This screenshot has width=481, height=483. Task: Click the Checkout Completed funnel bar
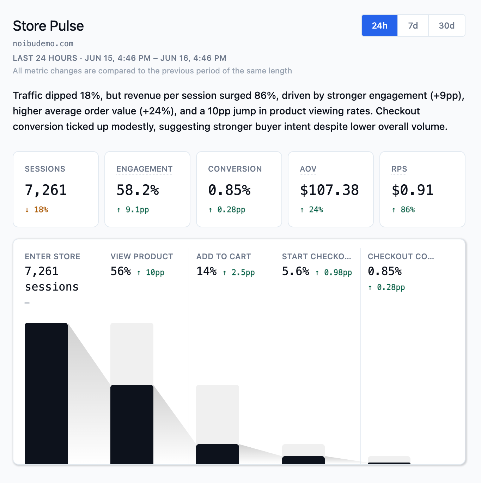[x=389, y=463]
